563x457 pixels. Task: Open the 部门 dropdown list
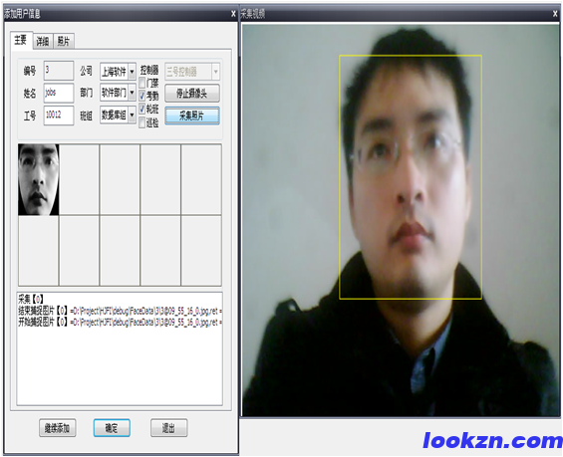tap(132, 93)
